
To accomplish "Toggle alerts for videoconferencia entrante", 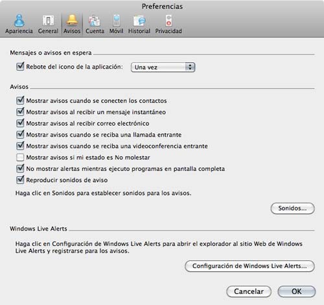I will [20, 146].
